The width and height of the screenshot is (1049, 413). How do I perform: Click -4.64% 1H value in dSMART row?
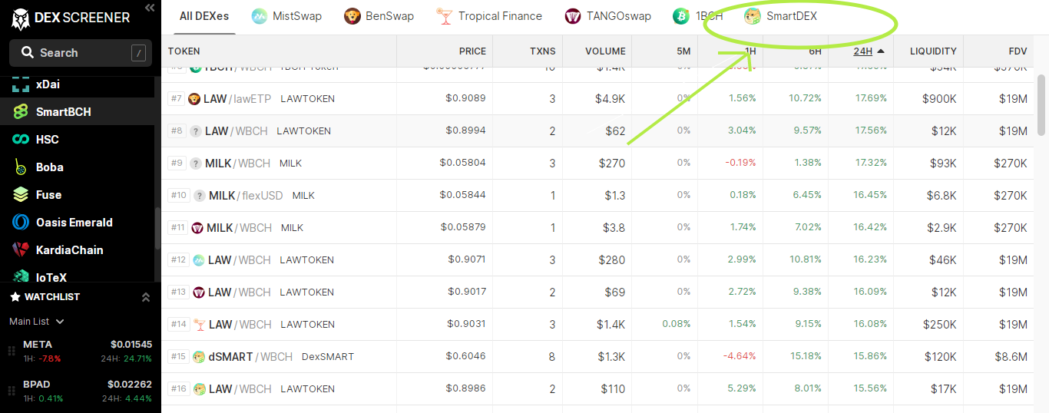click(x=740, y=357)
